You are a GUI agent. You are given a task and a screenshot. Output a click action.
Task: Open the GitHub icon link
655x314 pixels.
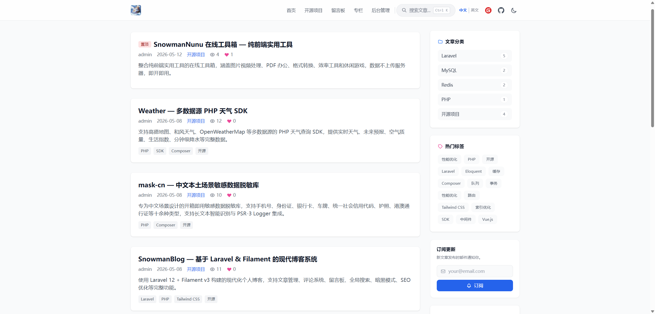(501, 10)
